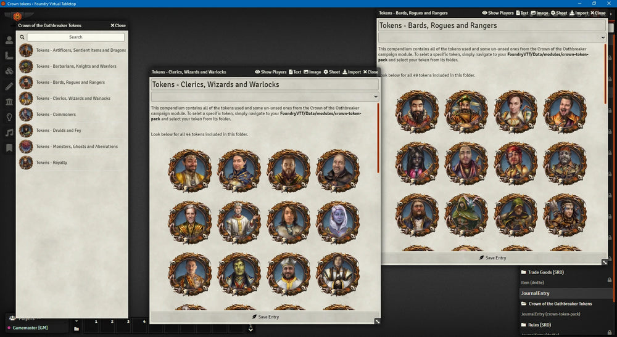Select the Tile Controls cubes icon
The image size is (617, 337).
[x=9, y=71]
